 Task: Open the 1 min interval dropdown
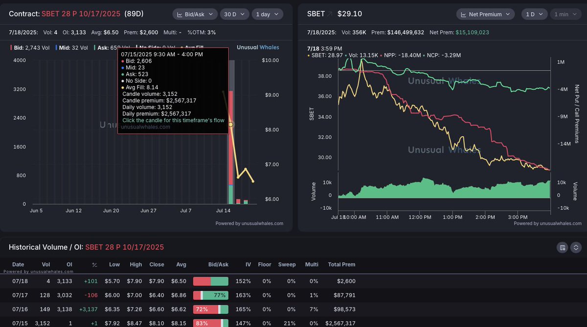coord(565,14)
